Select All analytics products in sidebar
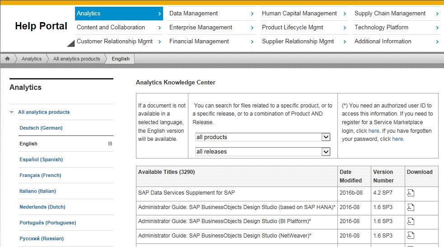 44,112
